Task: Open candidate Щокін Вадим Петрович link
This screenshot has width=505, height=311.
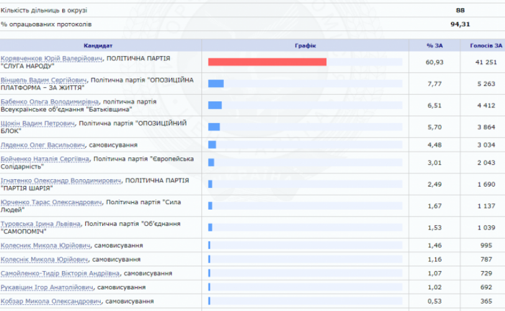Action: (x=37, y=123)
